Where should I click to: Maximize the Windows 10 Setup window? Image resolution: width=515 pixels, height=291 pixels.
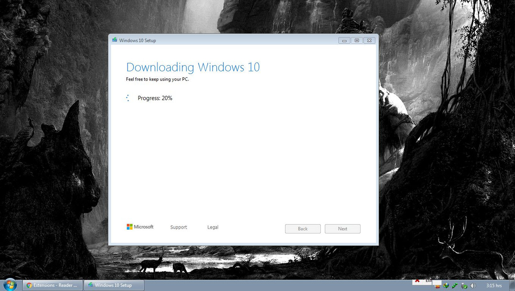click(x=357, y=40)
